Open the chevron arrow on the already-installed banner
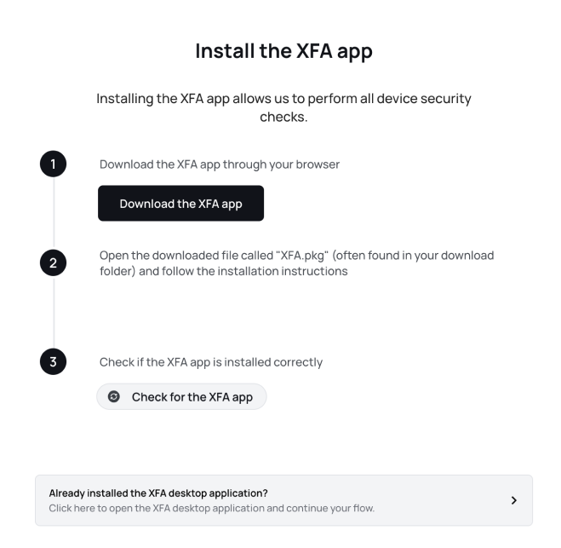The width and height of the screenshot is (561, 548). pyautogui.click(x=514, y=500)
